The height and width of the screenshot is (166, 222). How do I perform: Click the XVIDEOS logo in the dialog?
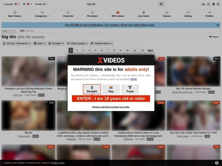tap(111, 60)
